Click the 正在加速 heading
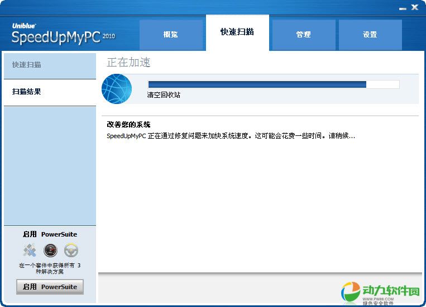The height and width of the screenshot is (307, 426). (x=128, y=62)
